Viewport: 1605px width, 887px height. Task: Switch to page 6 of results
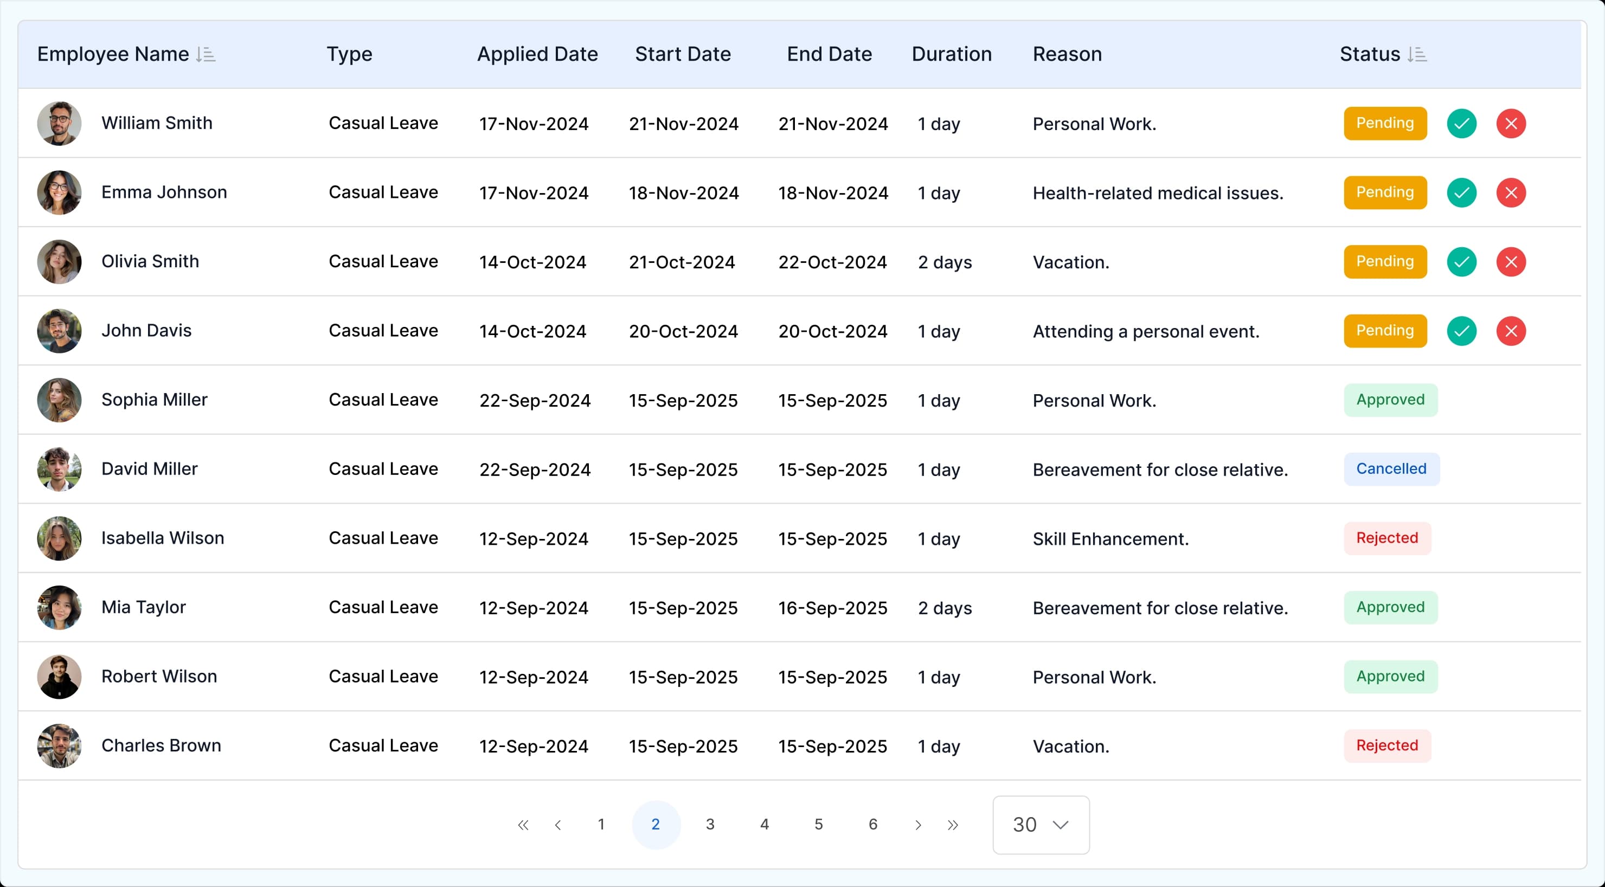point(872,824)
